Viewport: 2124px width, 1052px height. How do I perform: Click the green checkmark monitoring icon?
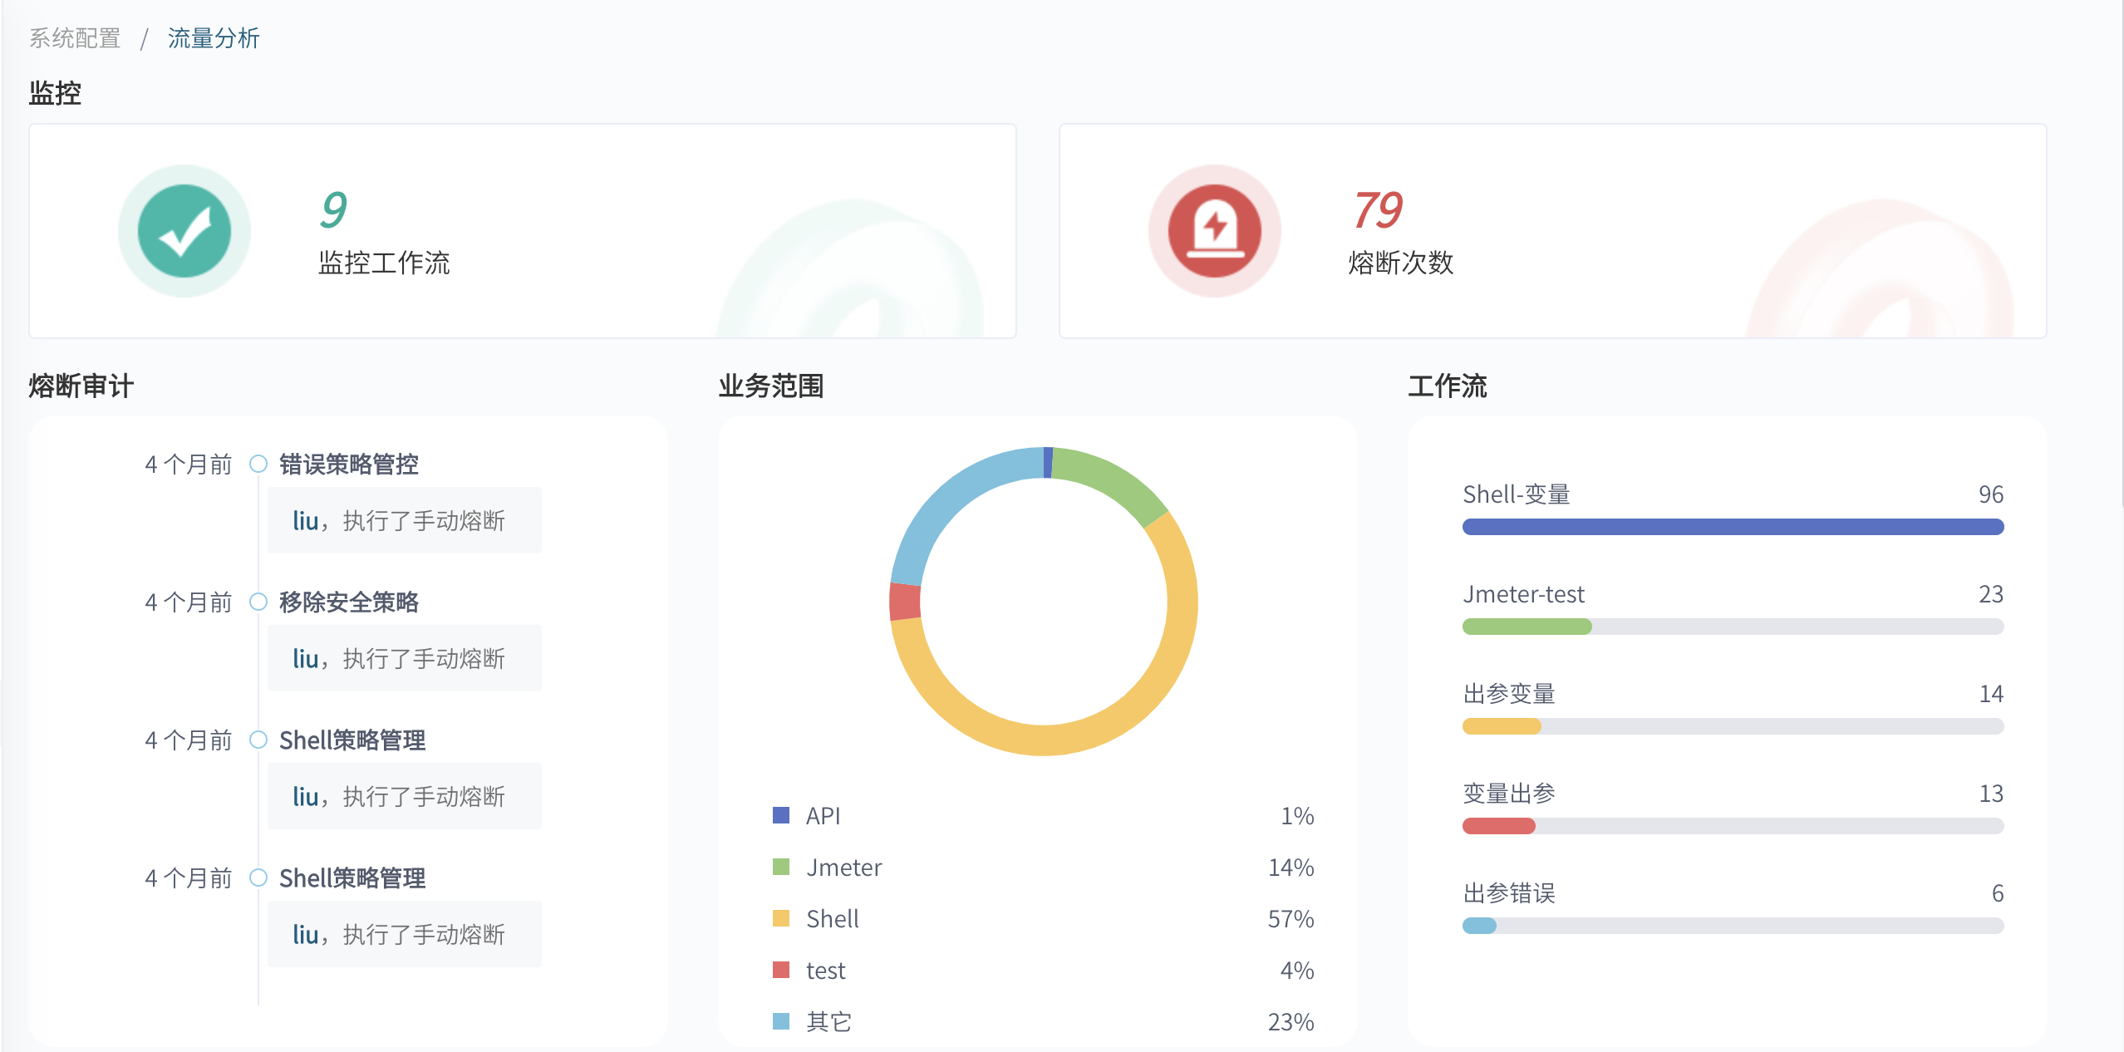click(x=184, y=231)
